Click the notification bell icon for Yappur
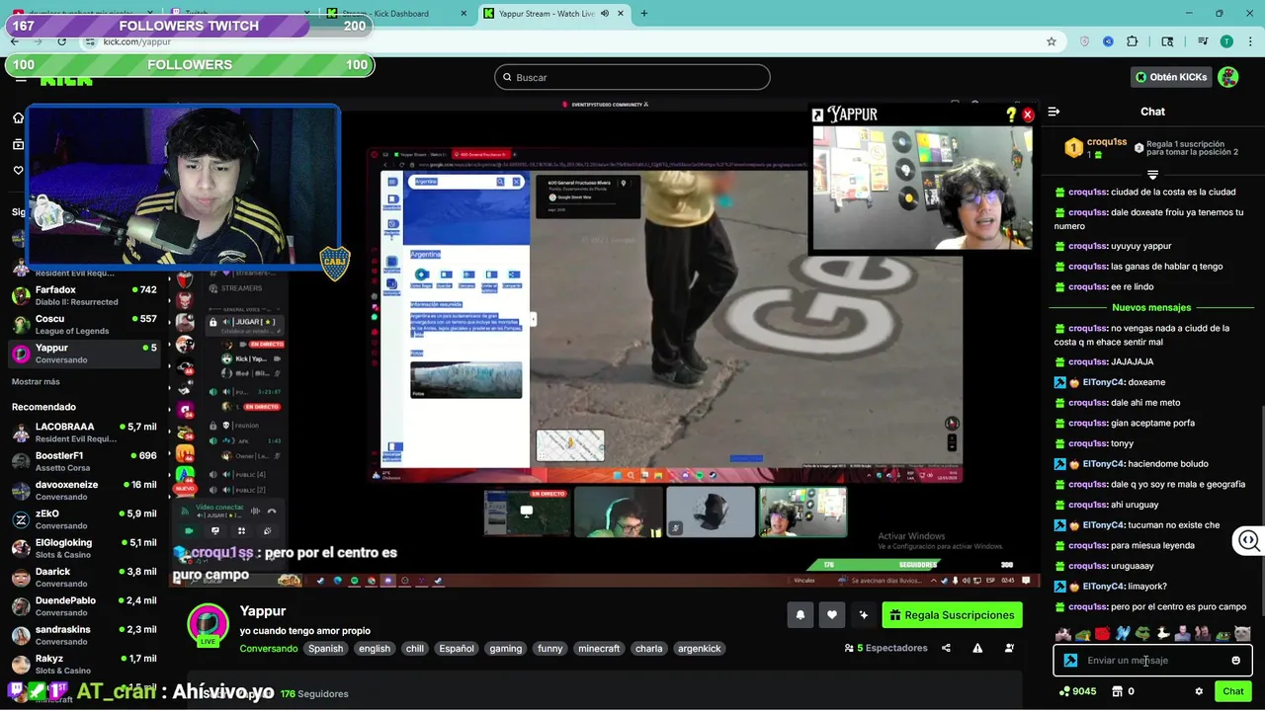The width and height of the screenshot is (1265, 711). [801, 615]
